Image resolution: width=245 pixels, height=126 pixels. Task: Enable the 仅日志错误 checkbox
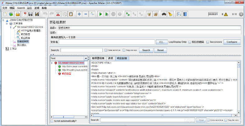(190, 42)
